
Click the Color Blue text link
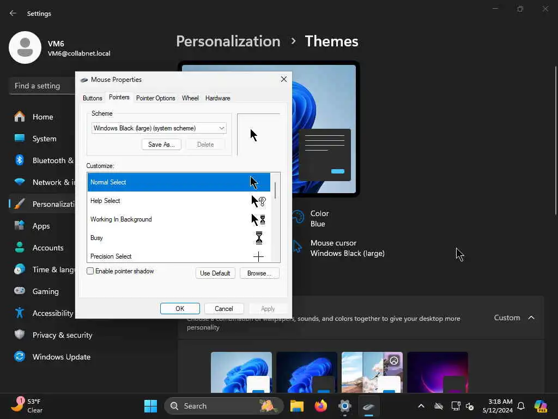pos(319,218)
